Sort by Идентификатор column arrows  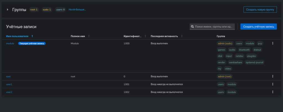click(x=145, y=36)
